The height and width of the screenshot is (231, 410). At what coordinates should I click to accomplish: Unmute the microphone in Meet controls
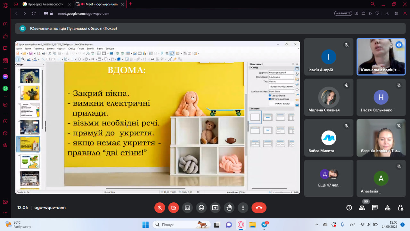[160, 208]
